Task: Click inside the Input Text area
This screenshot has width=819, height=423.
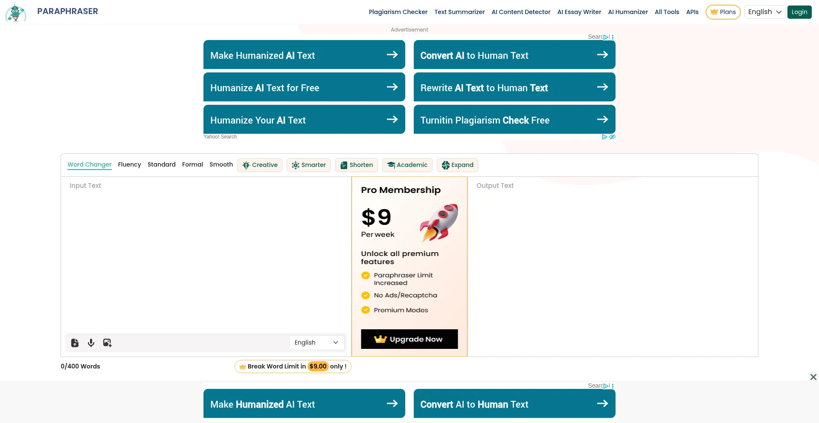Action: (206, 256)
